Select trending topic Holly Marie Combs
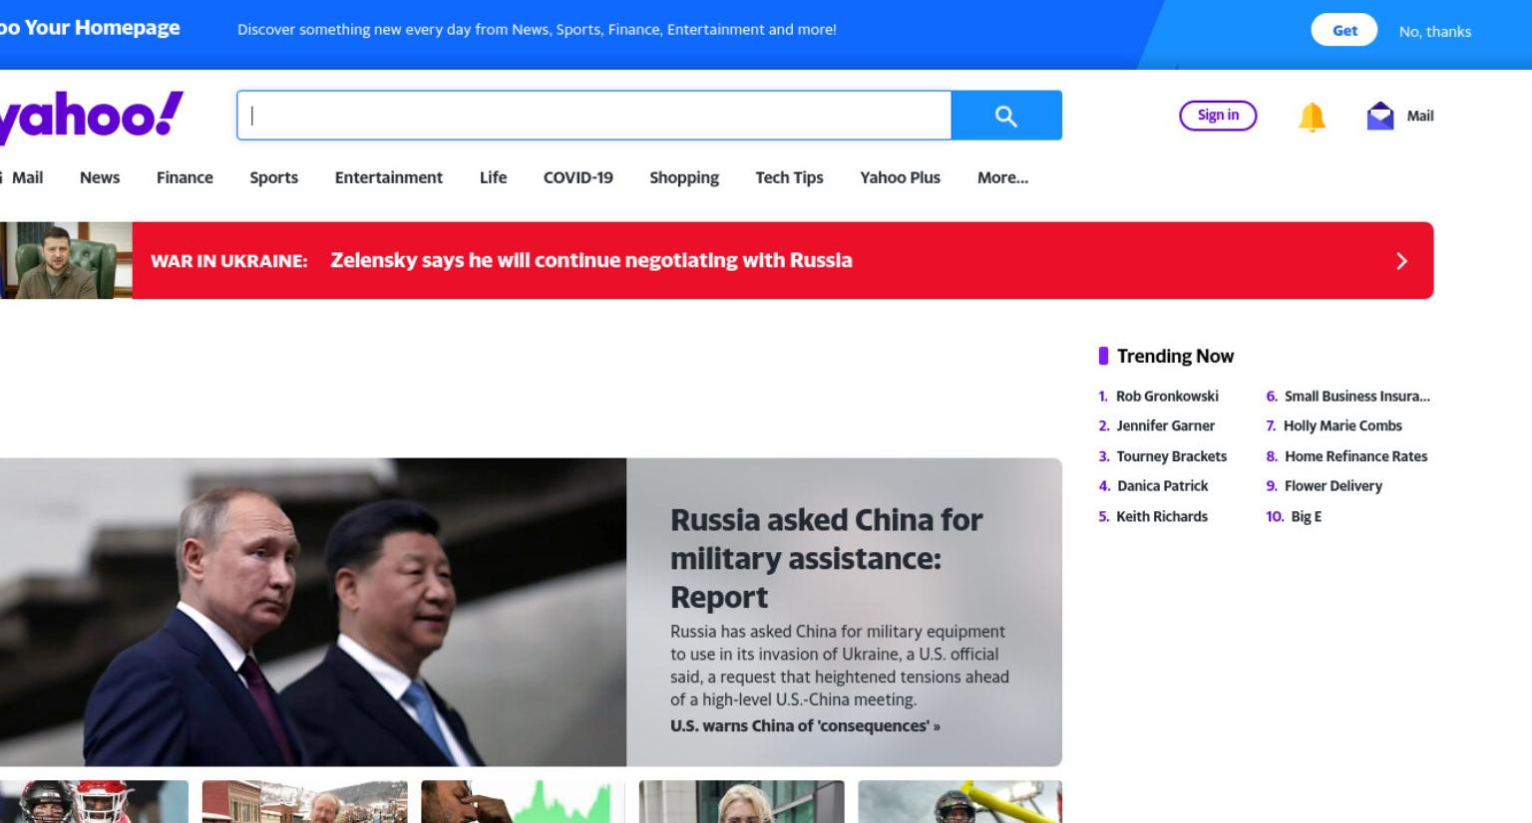1532x823 pixels. pyautogui.click(x=1342, y=425)
